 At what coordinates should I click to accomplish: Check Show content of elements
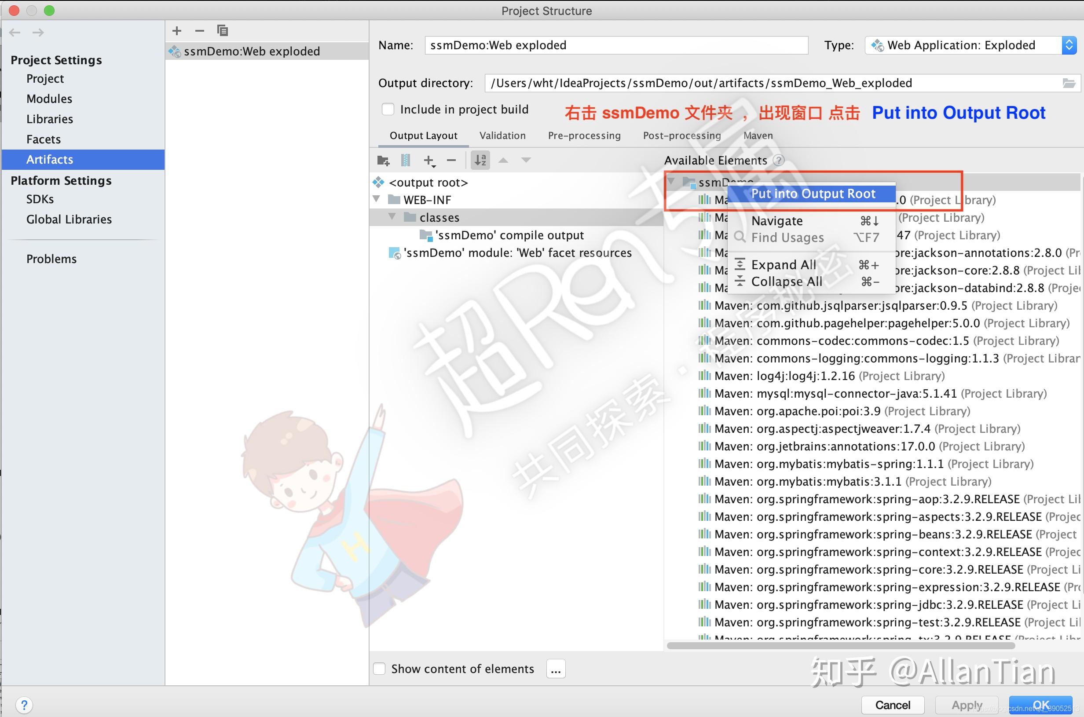(380, 669)
